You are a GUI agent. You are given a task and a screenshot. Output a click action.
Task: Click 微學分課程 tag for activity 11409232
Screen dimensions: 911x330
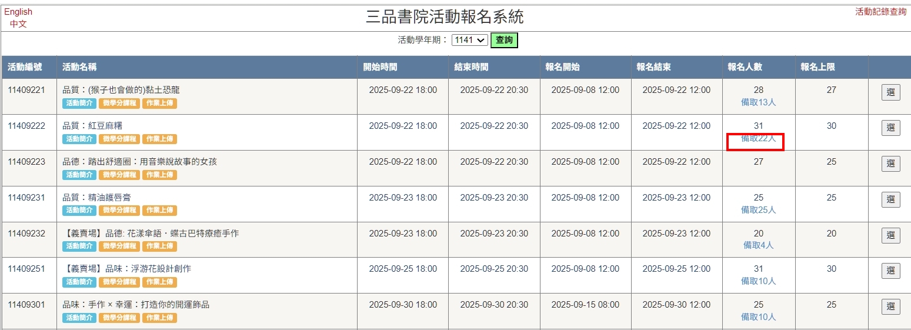(119, 246)
